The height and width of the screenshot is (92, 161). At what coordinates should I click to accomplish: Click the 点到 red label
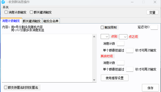tap(114, 36)
